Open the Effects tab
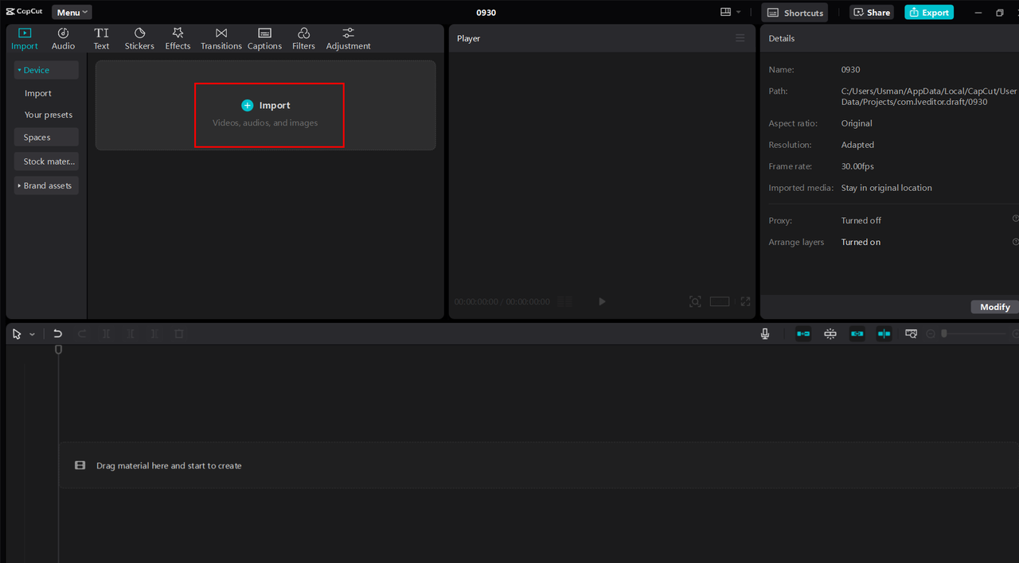 (178, 39)
